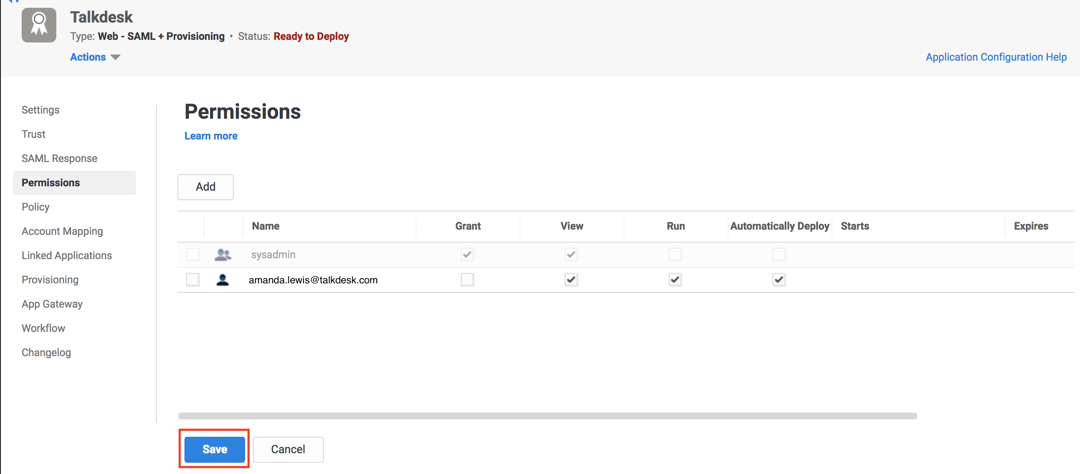Uncheck View for amanda.lewis@talkdesk.com
This screenshot has height=474, width=1080.
point(571,279)
